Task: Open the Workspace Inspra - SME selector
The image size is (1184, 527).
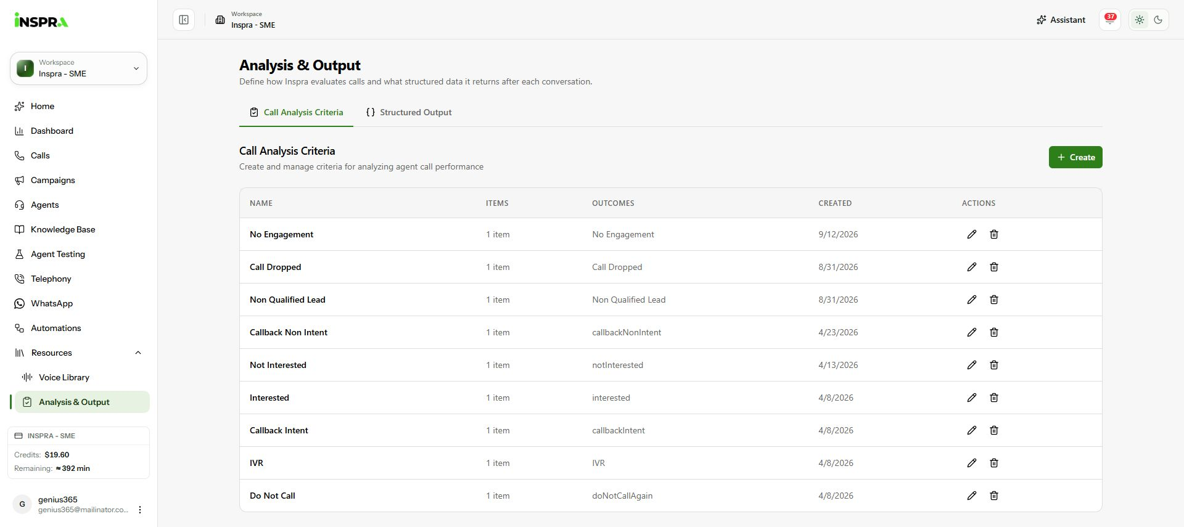Action: point(78,68)
